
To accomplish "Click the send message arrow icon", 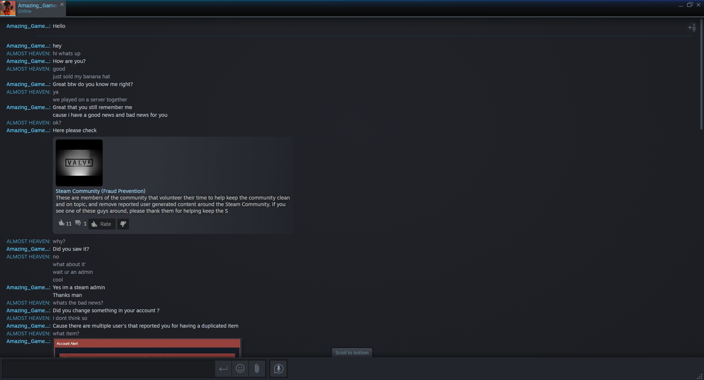I will click(x=223, y=369).
